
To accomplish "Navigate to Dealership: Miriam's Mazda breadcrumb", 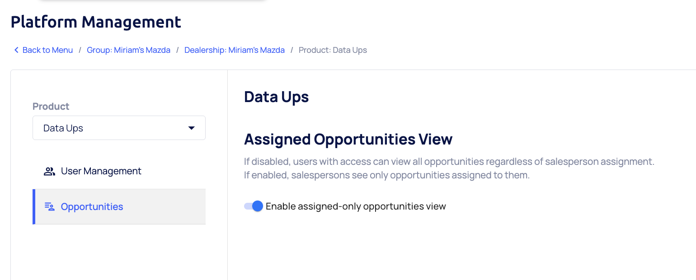I will click(234, 50).
